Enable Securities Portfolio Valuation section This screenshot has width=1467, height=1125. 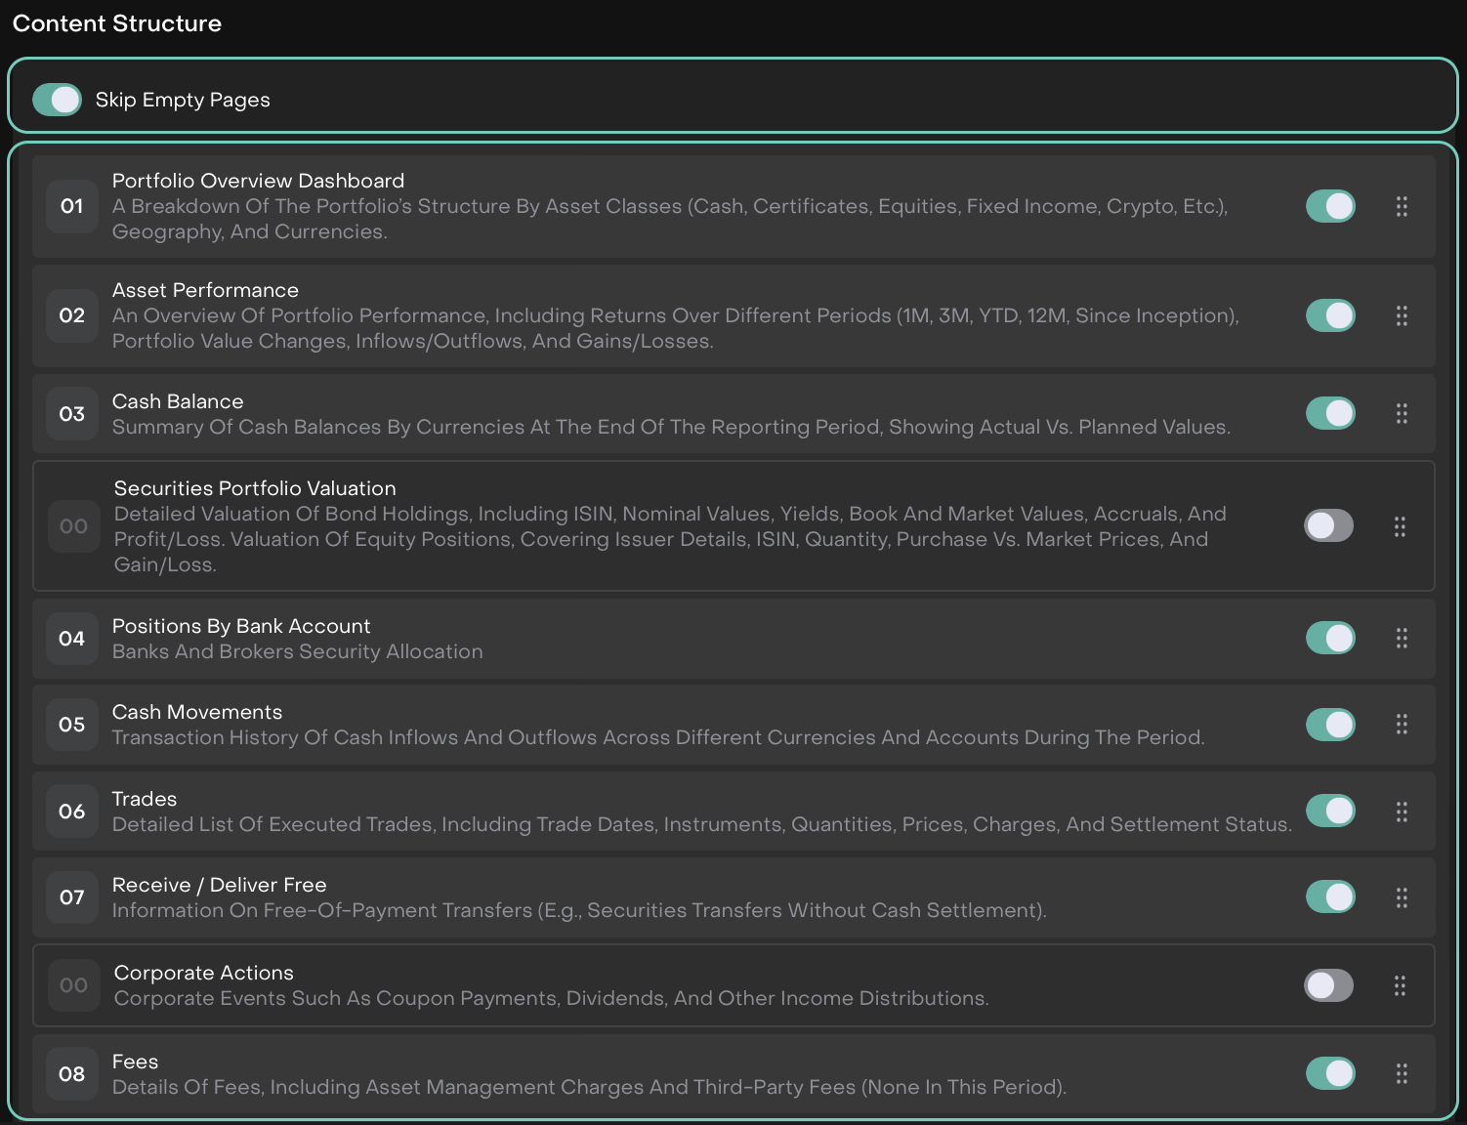(x=1329, y=525)
